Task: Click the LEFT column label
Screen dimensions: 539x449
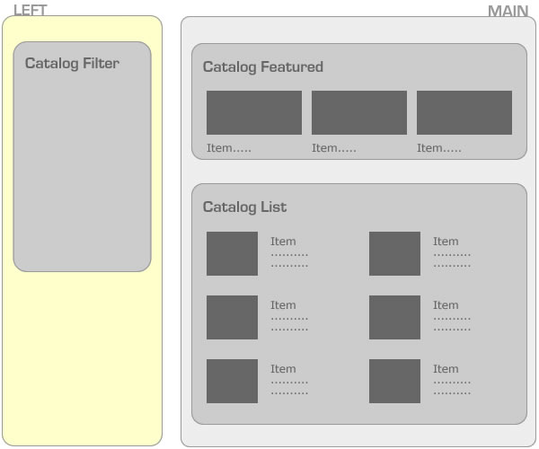Action: (x=30, y=10)
